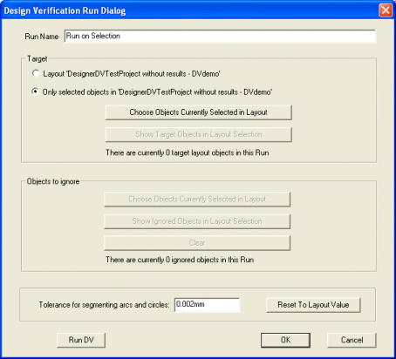
Task: Click Show Target Objects in Layout Selection
Action: coord(199,134)
